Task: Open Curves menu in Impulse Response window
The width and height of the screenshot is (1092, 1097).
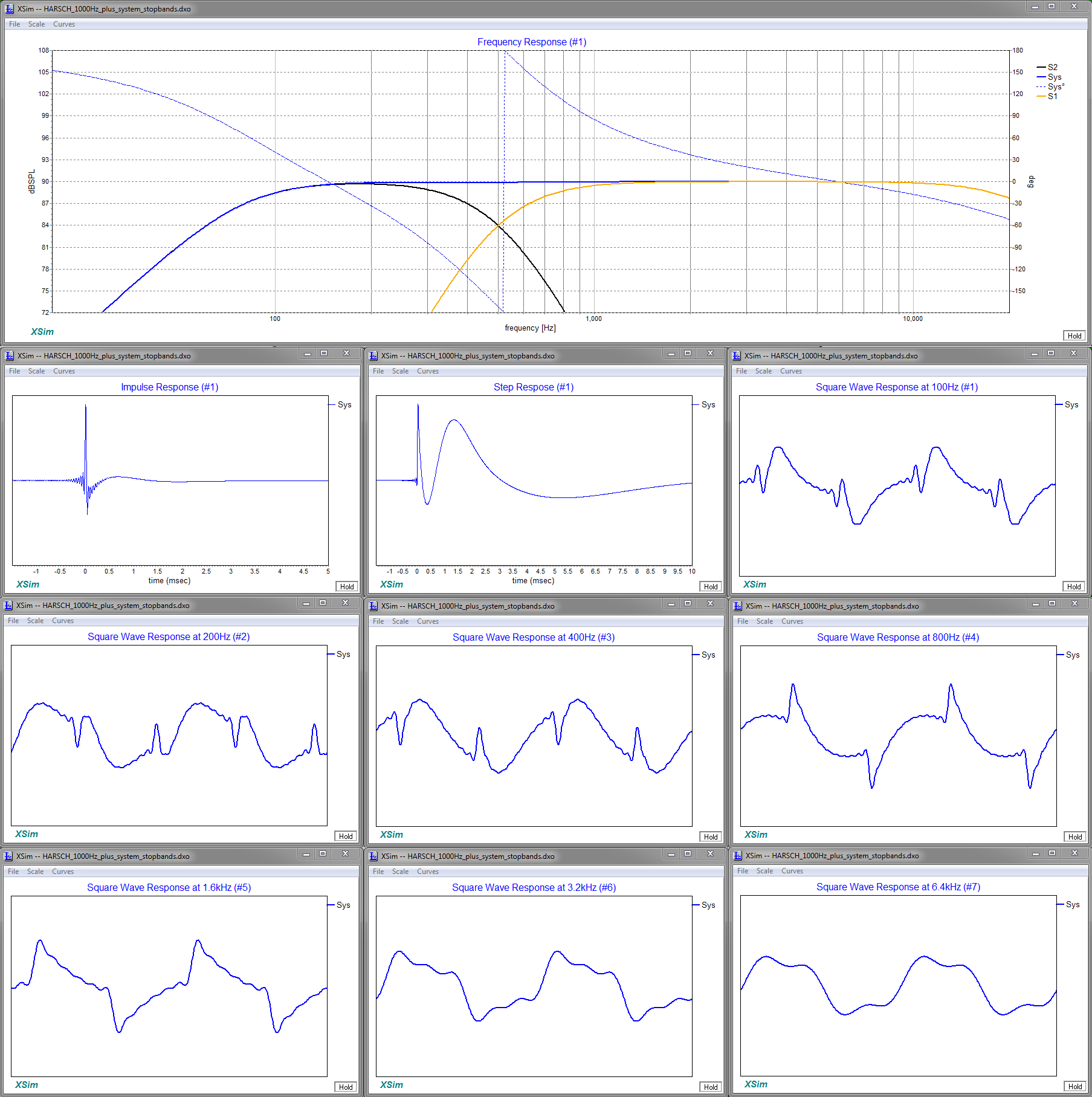Action: (64, 371)
